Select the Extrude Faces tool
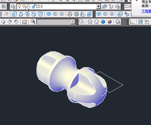151x125 pixels. pos(120,14)
